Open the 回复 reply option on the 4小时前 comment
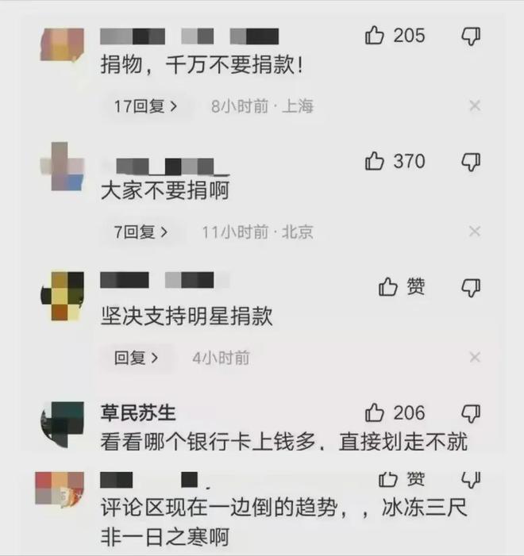 tap(136, 358)
